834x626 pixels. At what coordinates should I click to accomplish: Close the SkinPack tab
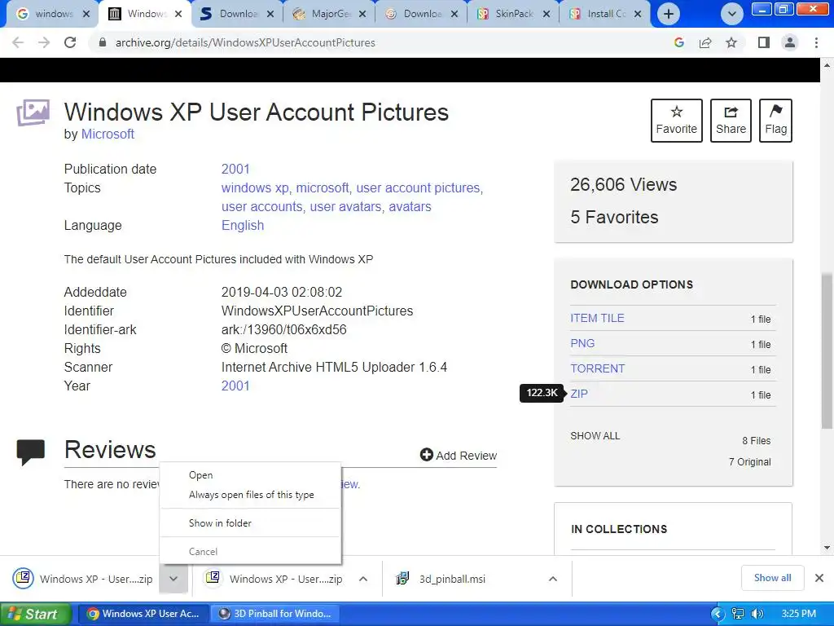[546, 14]
